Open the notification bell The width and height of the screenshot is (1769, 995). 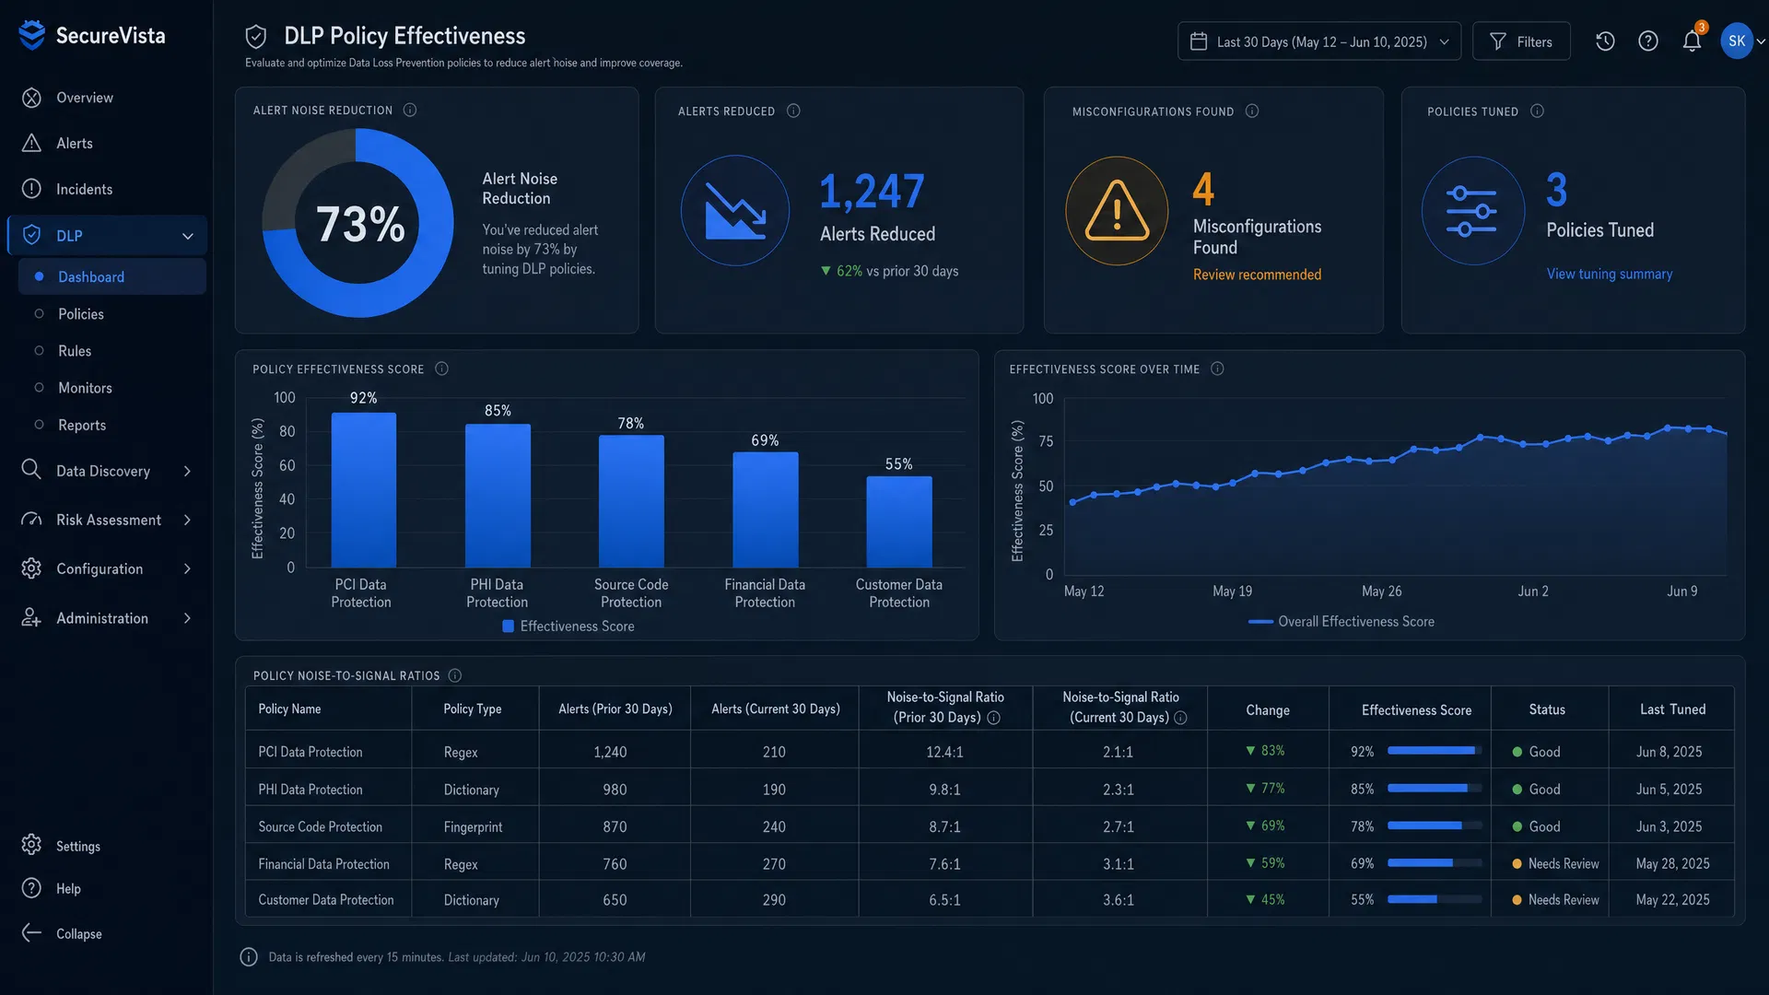pos(1692,41)
